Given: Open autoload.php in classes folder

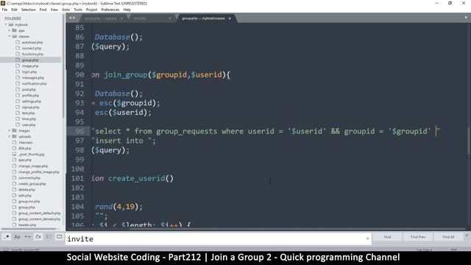Looking at the screenshot, I should click(x=32, y=43).
